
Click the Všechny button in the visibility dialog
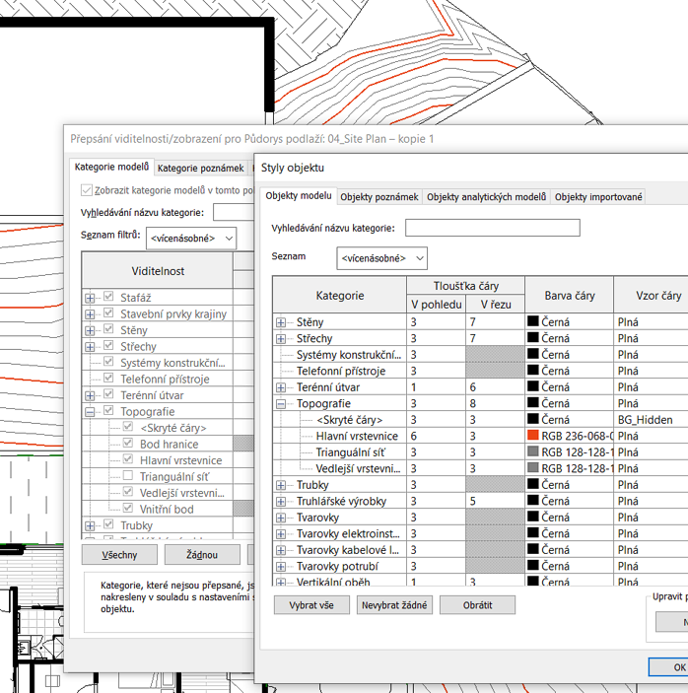click(x=119, y=555)
